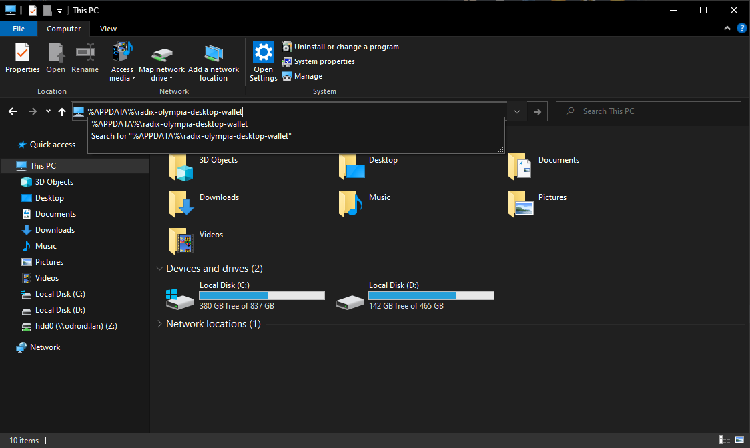Screen dimensions: 750x448
Task: Click the title bar Properties checkmark icon
Action: (x=33, y=10)
